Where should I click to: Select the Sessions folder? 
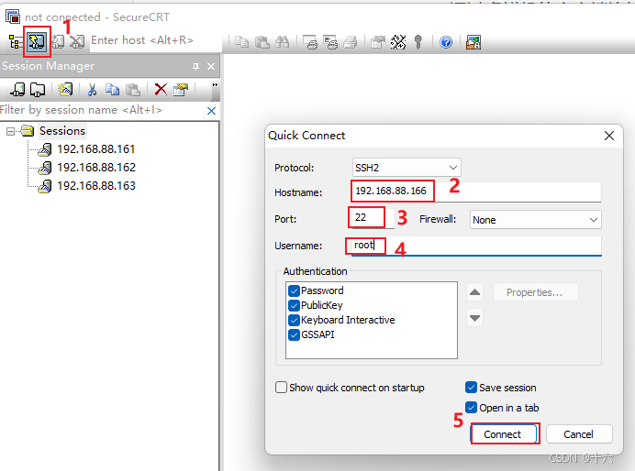click(62, 131)
